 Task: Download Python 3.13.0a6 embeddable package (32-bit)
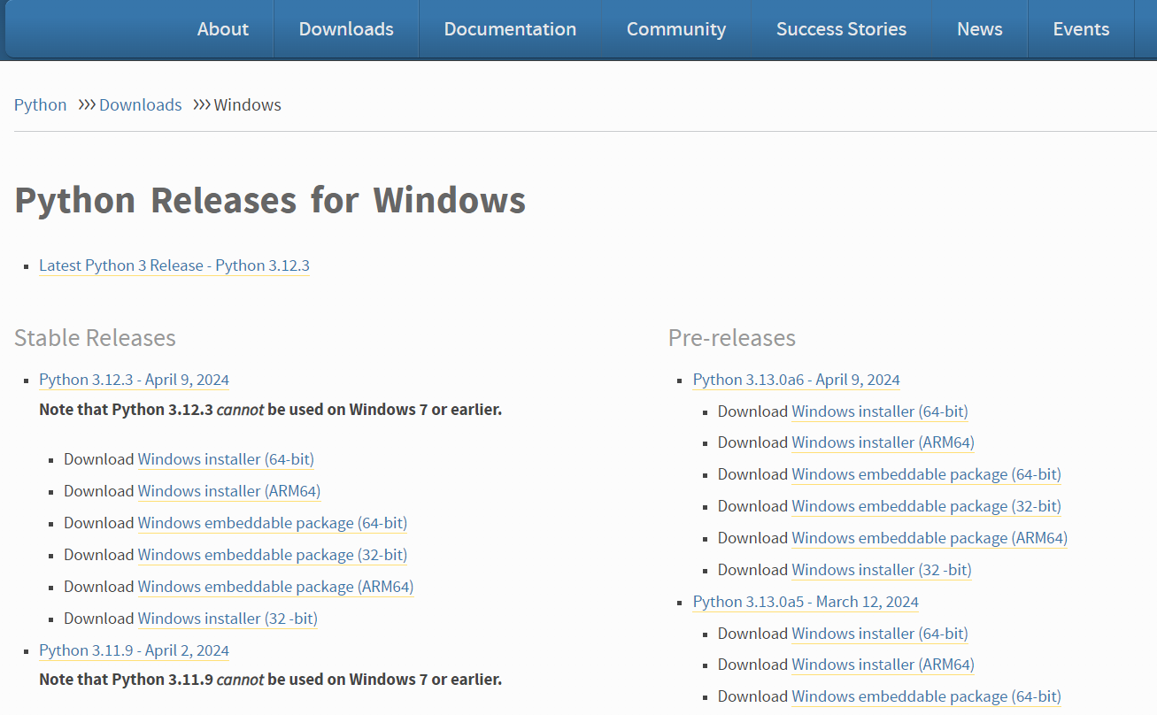click(x=927, y=506)
